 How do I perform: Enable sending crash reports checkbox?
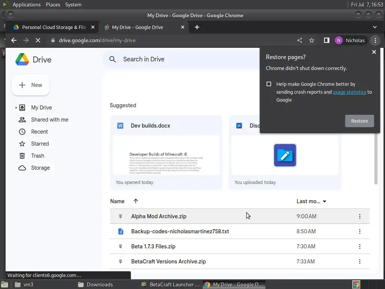pos(269,84)
